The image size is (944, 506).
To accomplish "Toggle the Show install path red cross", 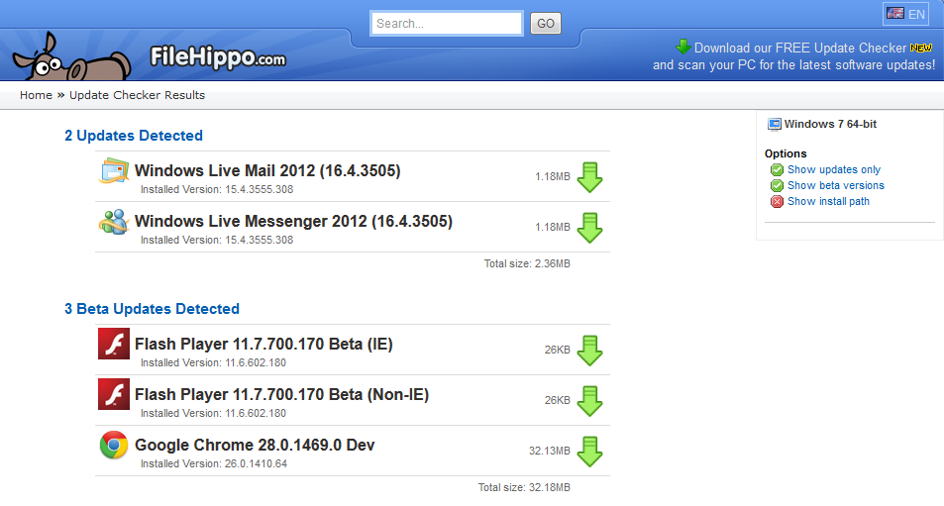I will [x=777, y=202].
